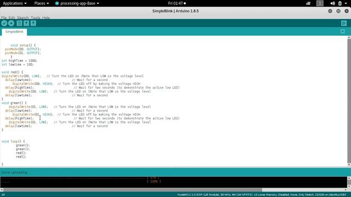This screenshot has width=351, height=197.
Task: Click the 'int highTime = 1000;' line
Action: (x=20, y=61)
